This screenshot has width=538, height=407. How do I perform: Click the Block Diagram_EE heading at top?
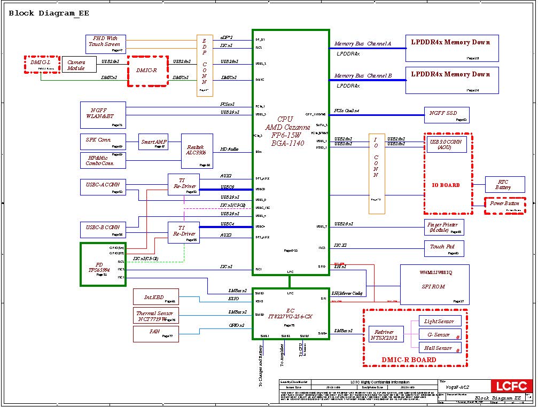point(49,13)
